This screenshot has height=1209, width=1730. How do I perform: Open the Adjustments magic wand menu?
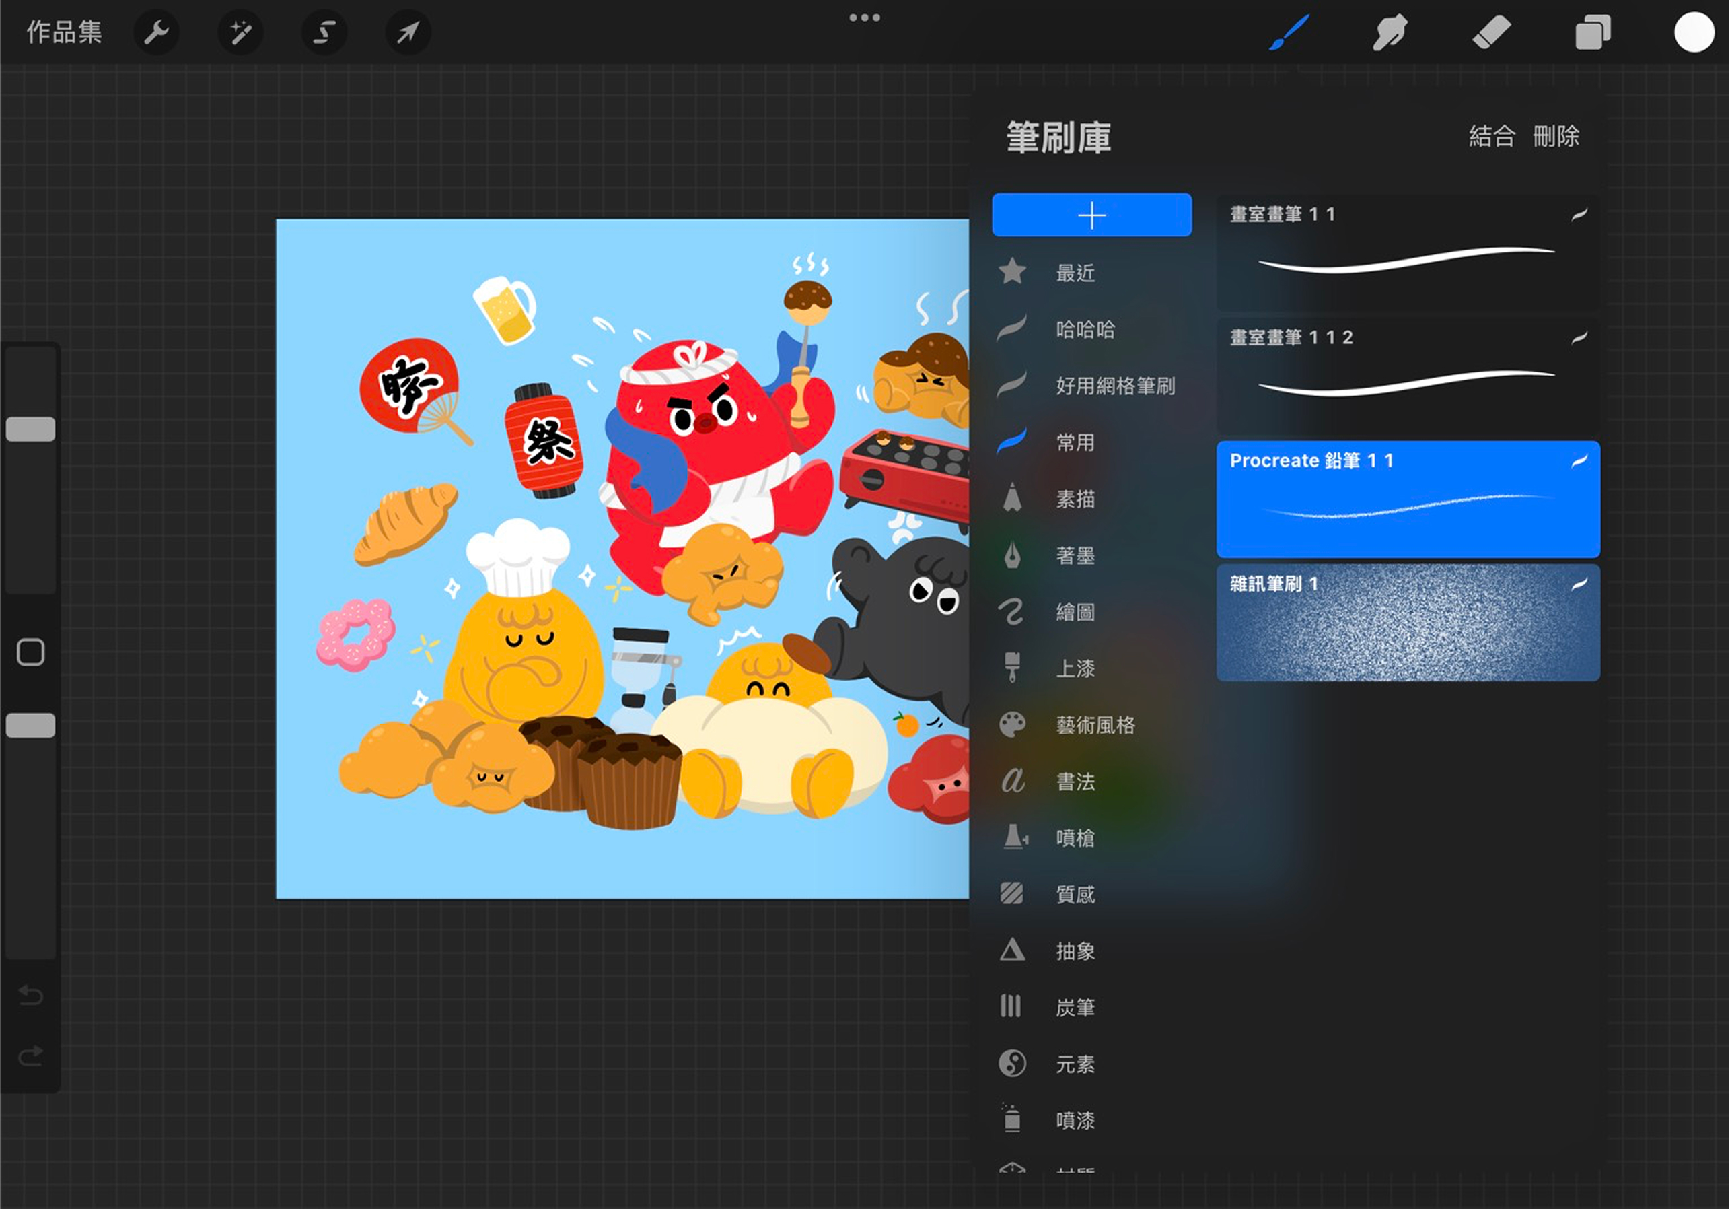(x=240, y=32)
